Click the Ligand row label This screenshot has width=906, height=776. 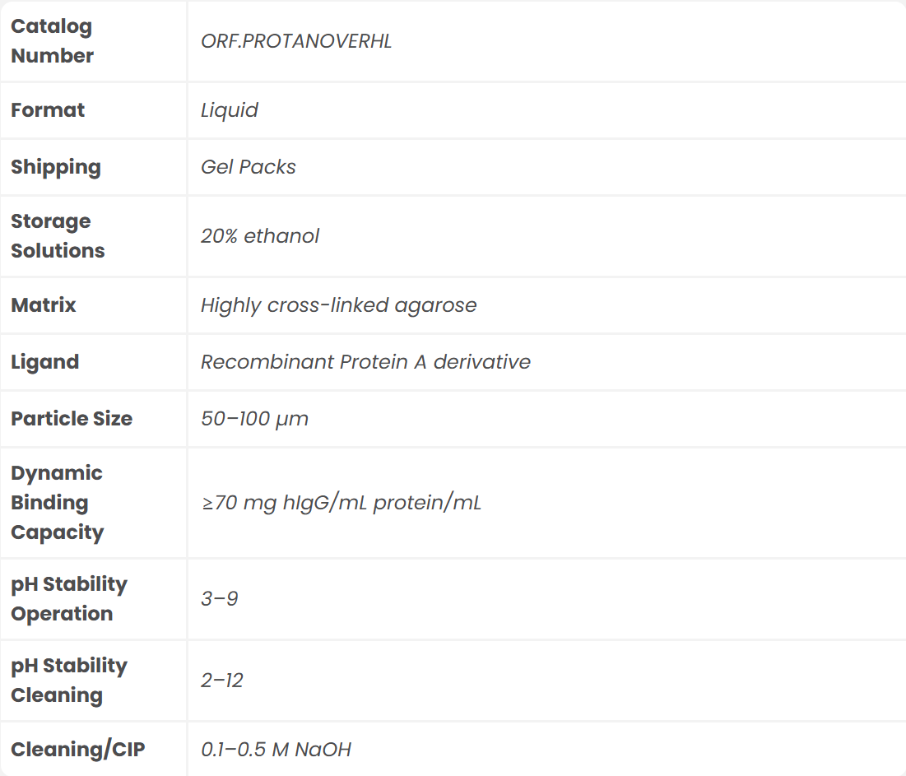(x=45, y=362)
